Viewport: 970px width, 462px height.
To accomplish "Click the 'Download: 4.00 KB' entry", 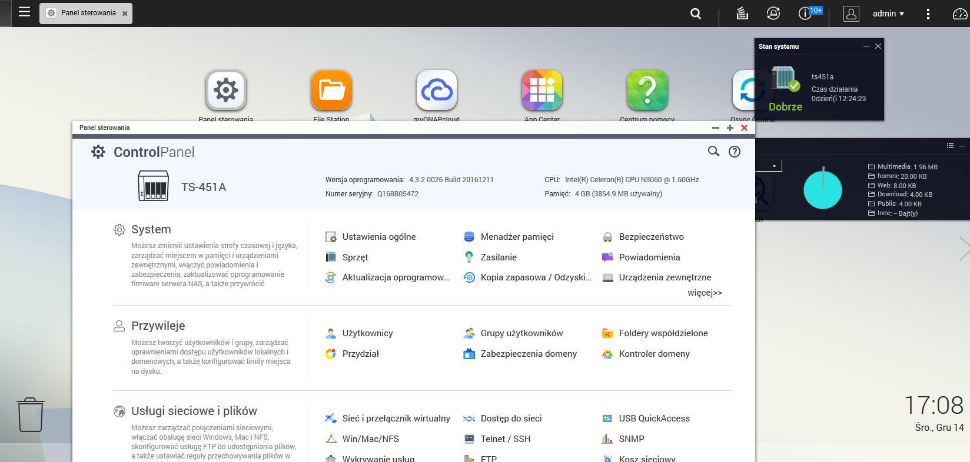I will (x=901, y=195).
